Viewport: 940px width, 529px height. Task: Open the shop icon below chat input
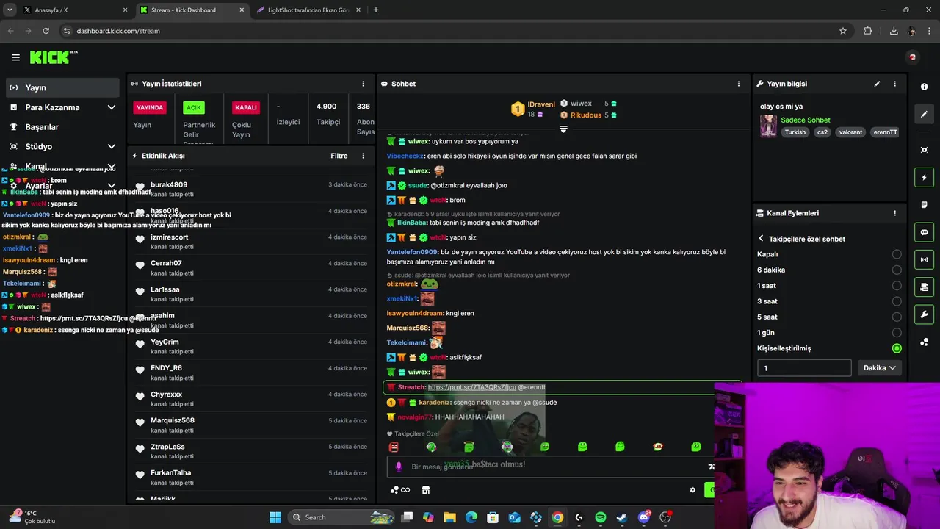click(x=425, y=490)
